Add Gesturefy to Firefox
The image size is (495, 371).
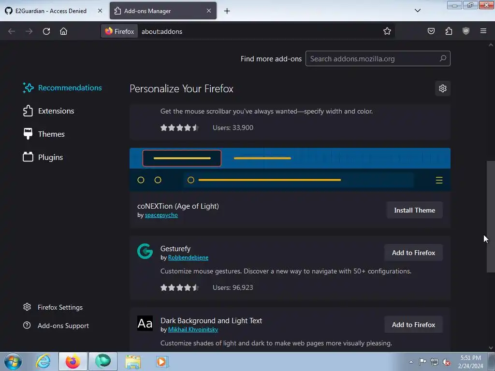point(414,253)
